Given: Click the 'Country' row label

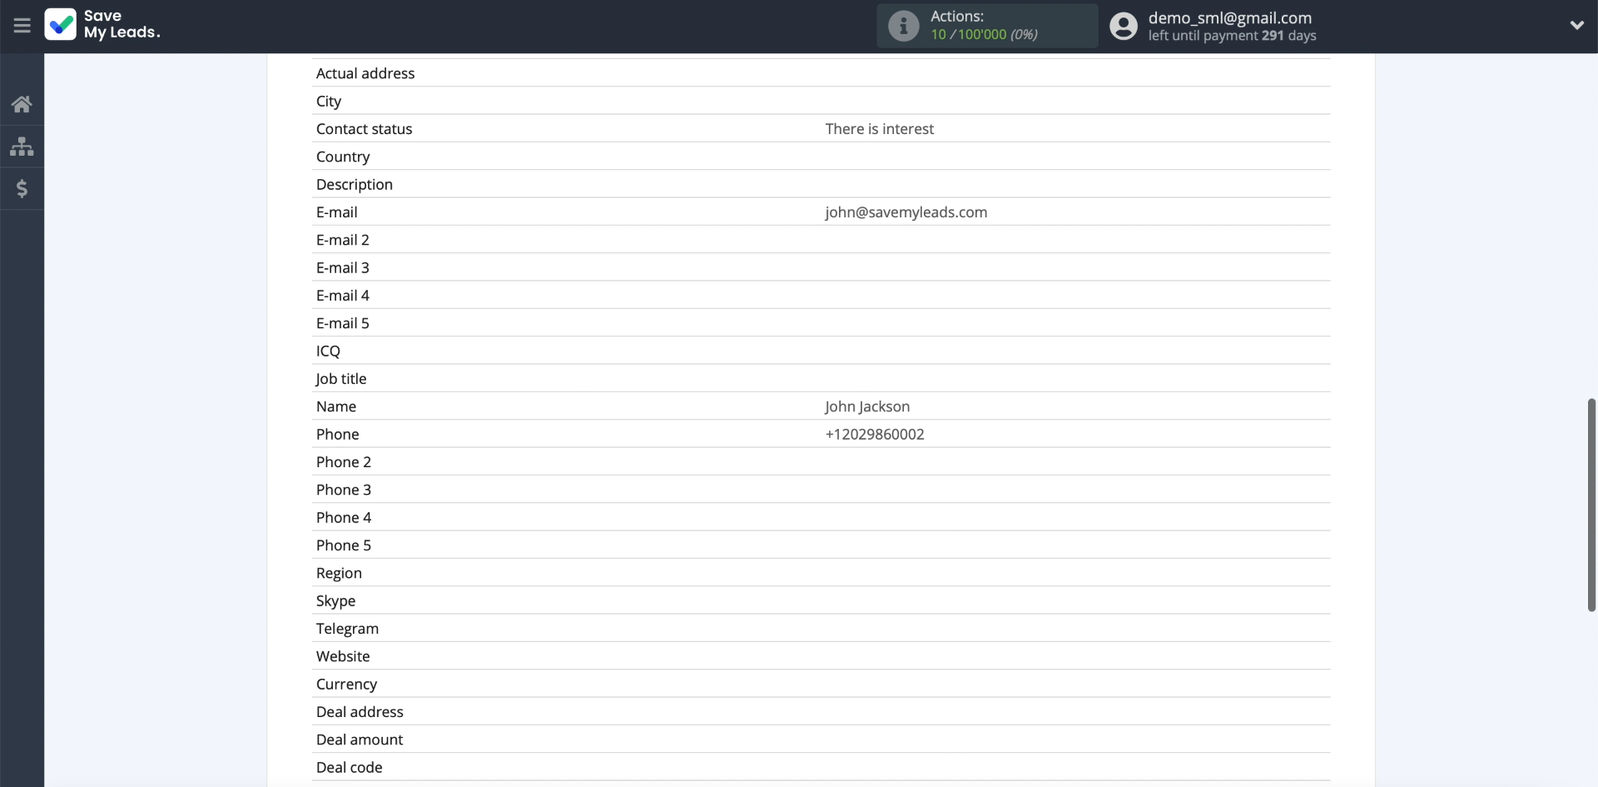Looking at the screenshot, I should [343, 157].
